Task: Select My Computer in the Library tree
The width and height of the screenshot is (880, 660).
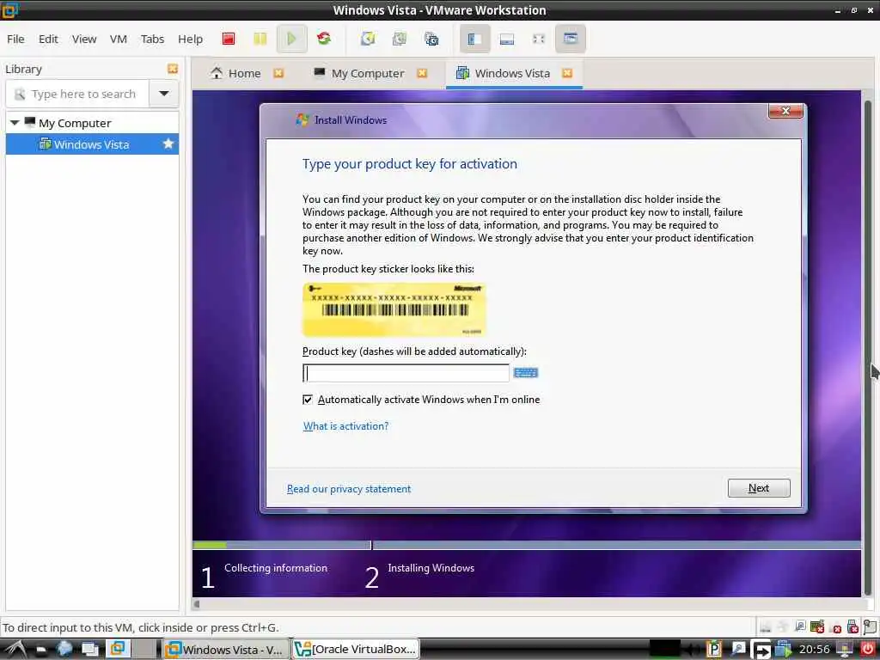Action: [x=75, y=123]
